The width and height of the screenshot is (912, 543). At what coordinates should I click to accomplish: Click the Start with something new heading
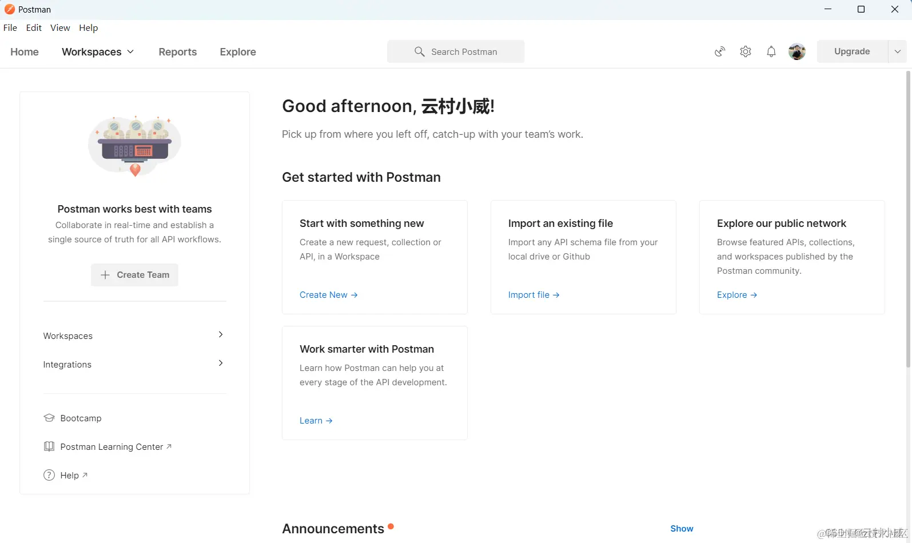[362, 223]
